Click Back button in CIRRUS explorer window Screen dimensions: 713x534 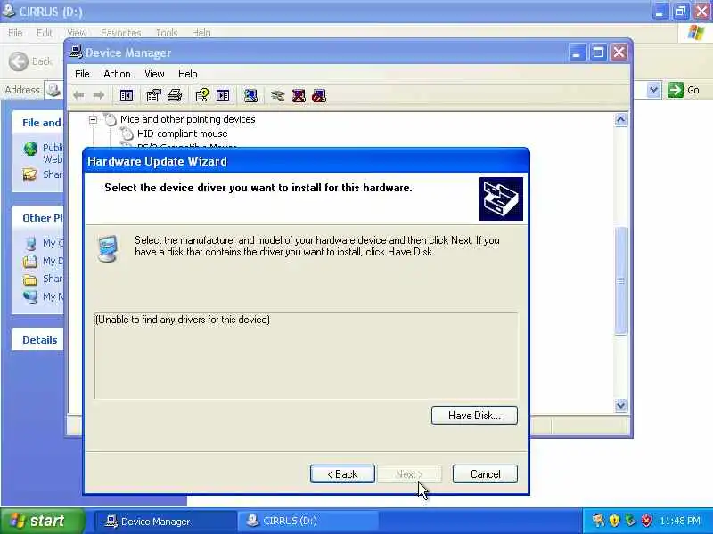coord(31,61)
